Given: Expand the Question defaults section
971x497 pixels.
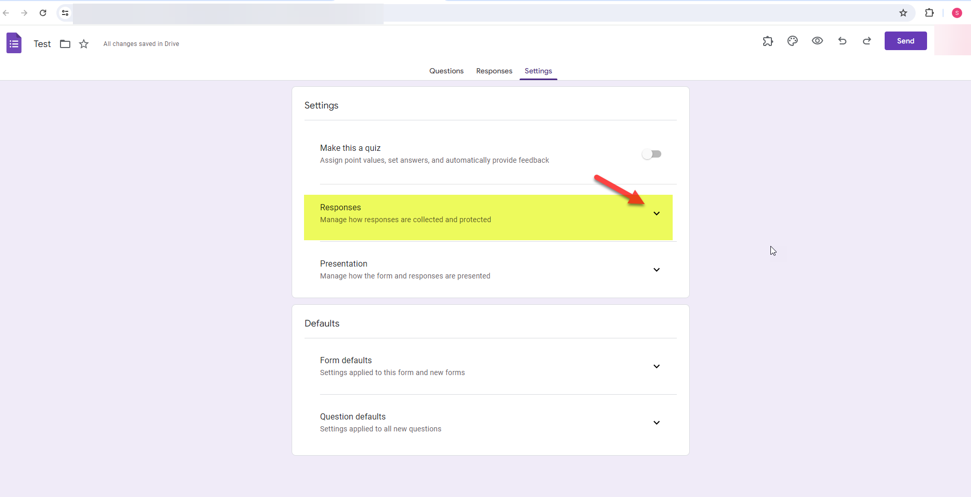Looking at the screenshot, I should (x=656, y=422).
